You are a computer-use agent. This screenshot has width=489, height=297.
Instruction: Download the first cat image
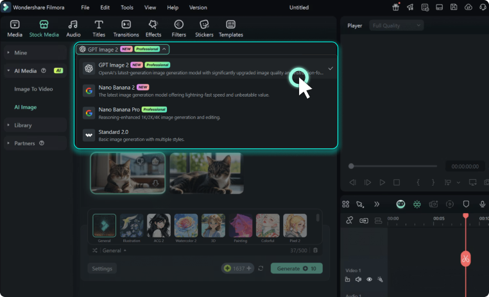click(x=155, y=183)
